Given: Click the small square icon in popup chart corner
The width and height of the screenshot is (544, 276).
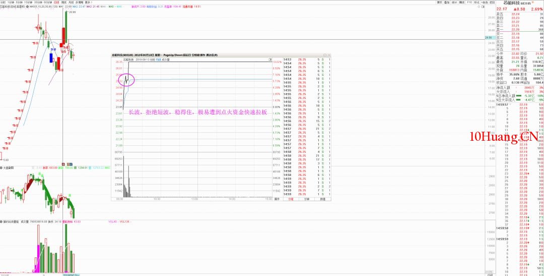Looking at the screenshot, I should [x=270, y=59].
